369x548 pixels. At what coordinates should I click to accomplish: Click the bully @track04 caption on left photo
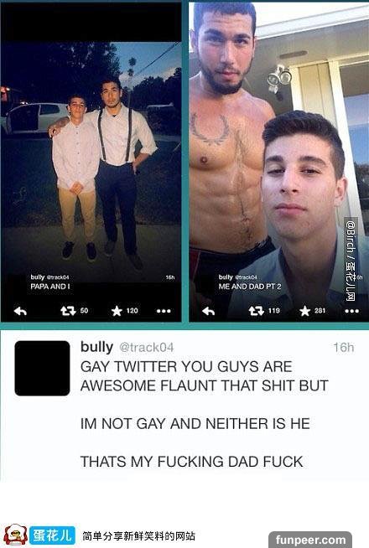coord(49,277)
